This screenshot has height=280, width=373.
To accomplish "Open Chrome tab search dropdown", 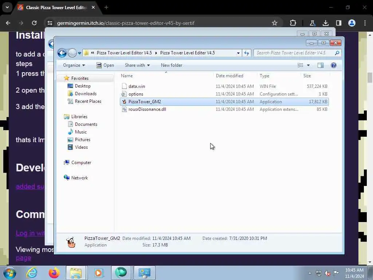I will point(7,7).
